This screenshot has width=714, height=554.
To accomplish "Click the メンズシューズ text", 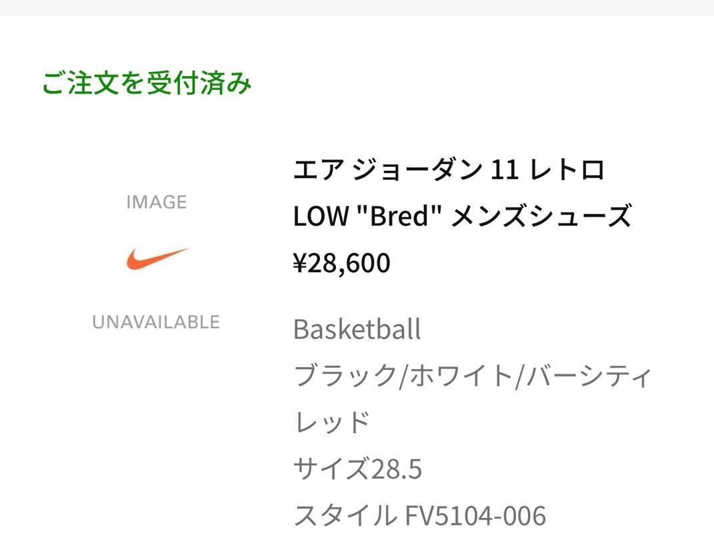I will click(541, 216).
